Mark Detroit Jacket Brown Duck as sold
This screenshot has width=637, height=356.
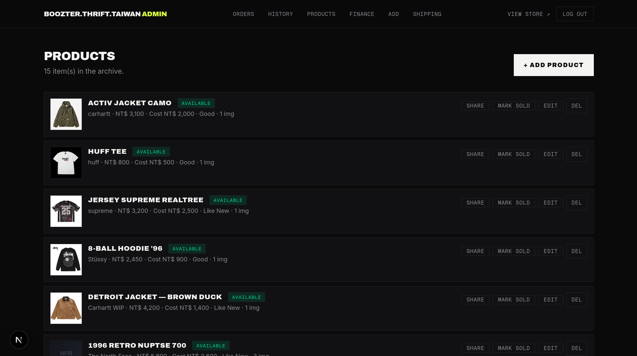point(514,300)
